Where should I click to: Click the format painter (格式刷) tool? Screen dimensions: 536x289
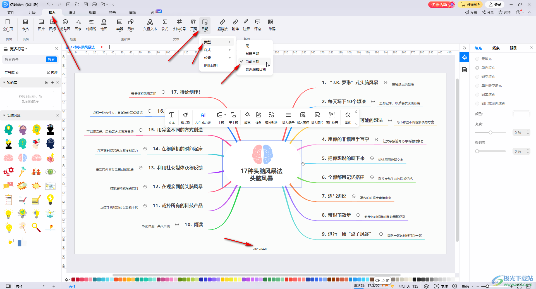click(185, 118)
